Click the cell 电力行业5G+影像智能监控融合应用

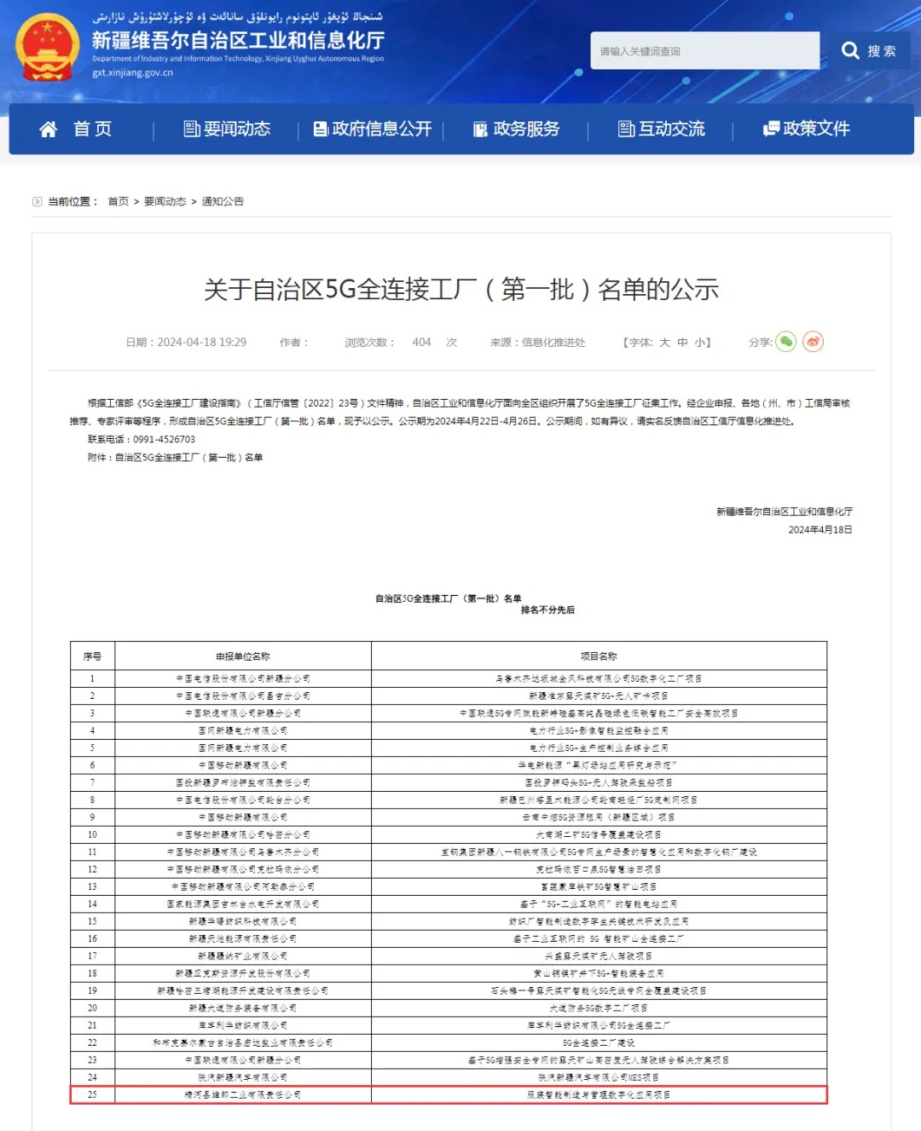pyautogui.click(x=599, y=731)
